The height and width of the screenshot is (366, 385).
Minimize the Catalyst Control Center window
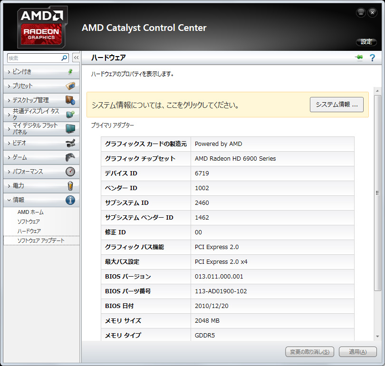pyautogui.click(x=361, y=12)
